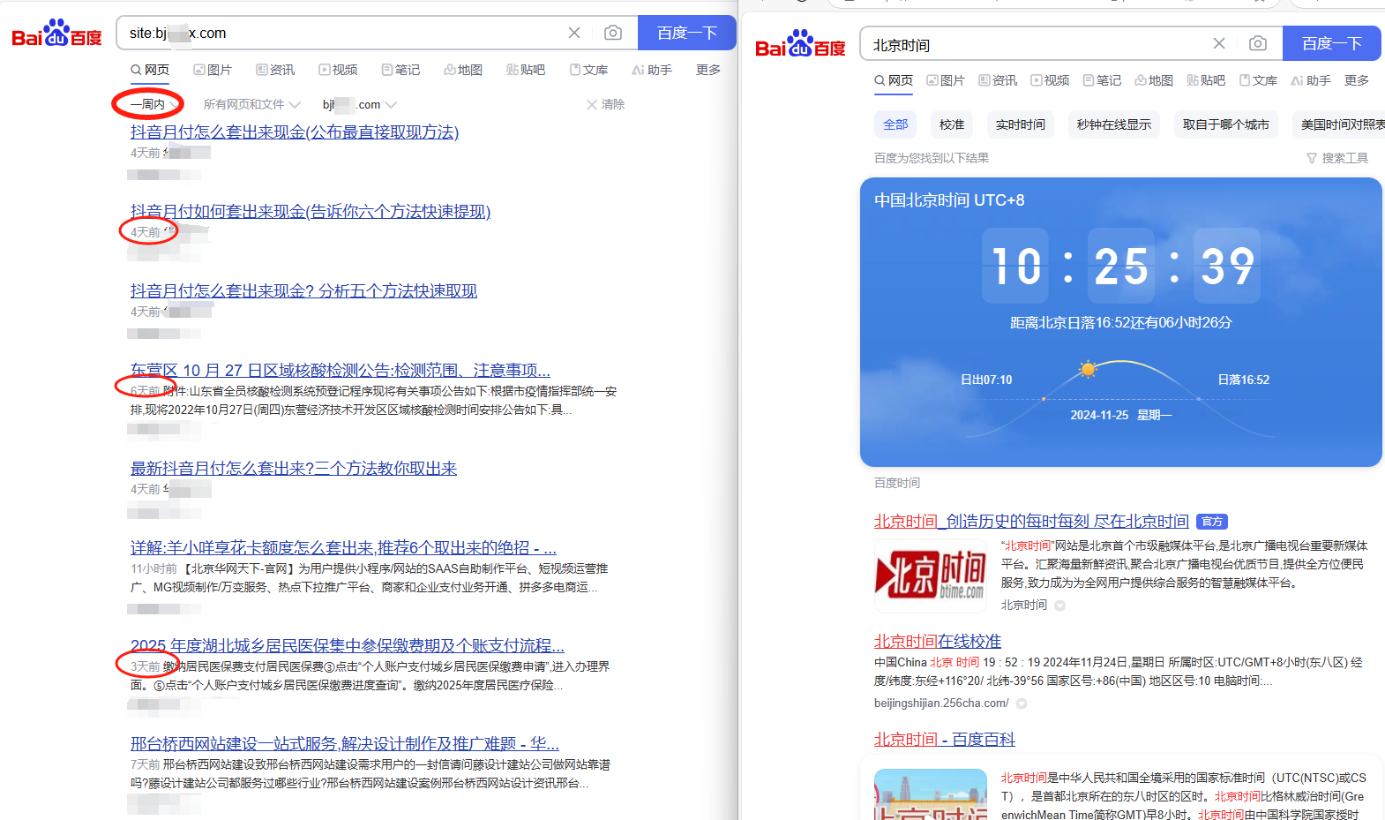This screenshot has height=820, width=1385.
Task: Switch to 图片 tab in right window
Action: coord(946,80)
